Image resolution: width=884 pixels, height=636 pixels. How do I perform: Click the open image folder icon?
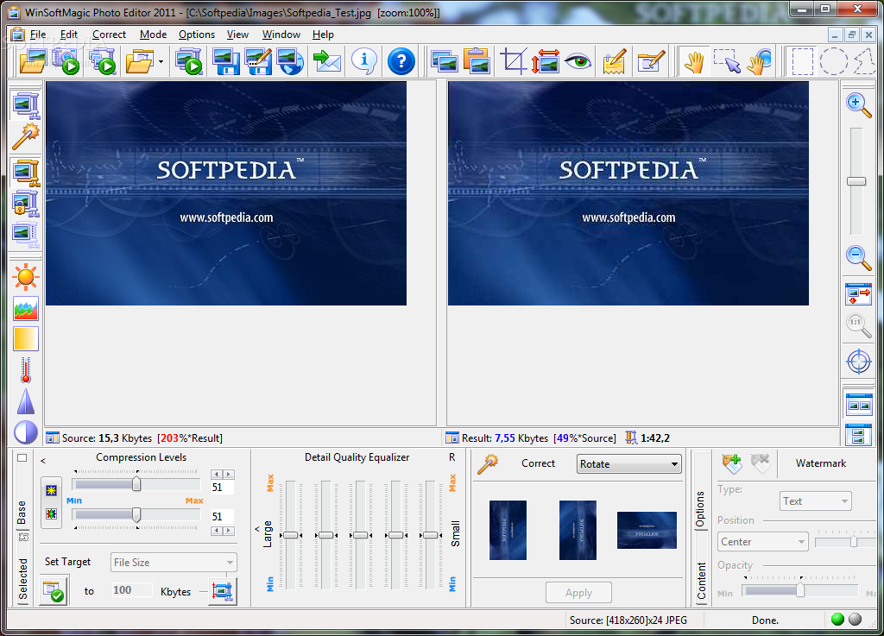click(x=32, y=61)
